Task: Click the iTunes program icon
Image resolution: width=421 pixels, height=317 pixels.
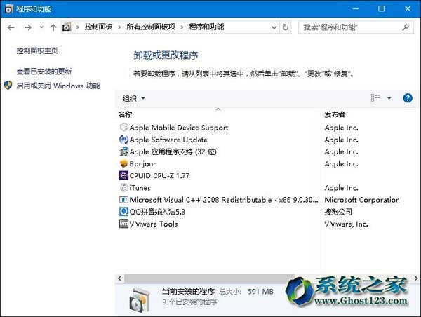Action: 123,188
